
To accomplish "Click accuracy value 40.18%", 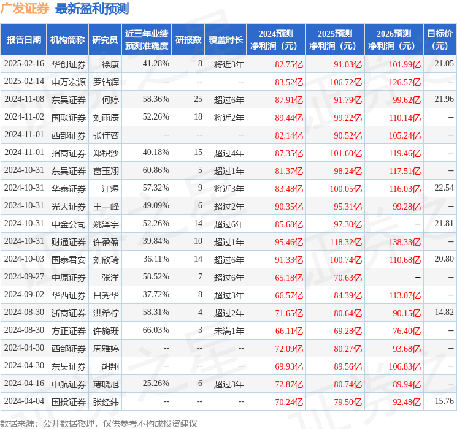I will coord(156,153).
